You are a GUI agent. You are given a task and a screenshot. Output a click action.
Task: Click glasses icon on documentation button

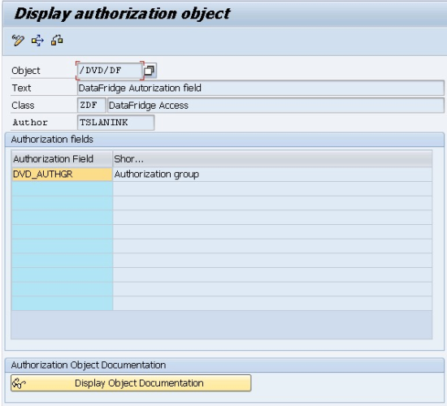pyautogui.click(x=19, y=383)
